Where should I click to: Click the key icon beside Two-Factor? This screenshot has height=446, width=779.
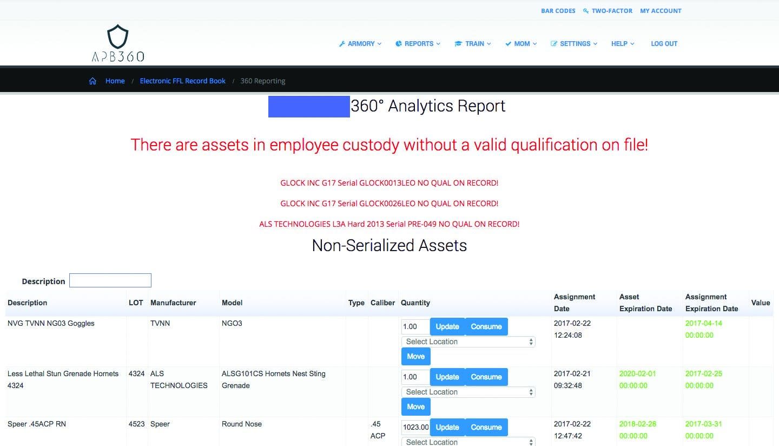coord(586,11)
